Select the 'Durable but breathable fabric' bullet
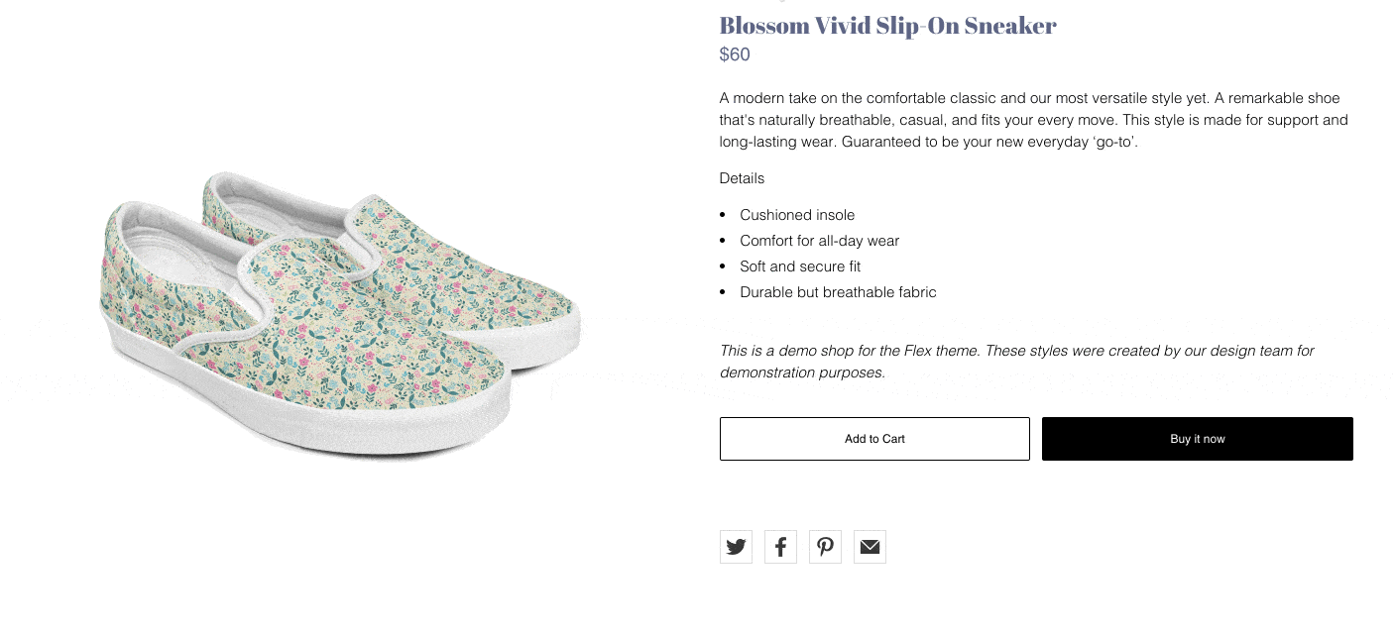 (x=838, y=292)
